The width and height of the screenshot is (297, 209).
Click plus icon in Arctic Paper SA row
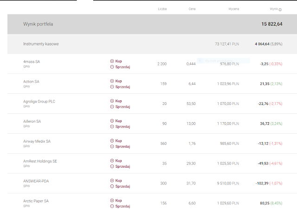click(112, 201)
